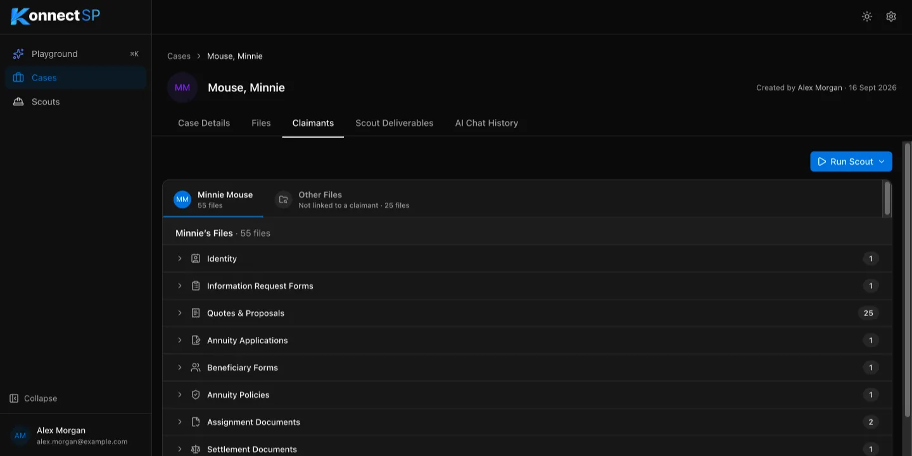
Task: Expand the Annuity Policies chevron
Action: click(x=180, y=395)
